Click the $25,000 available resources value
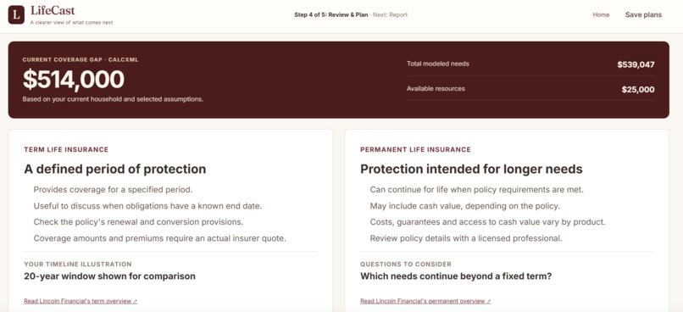The height and width of the screenshot is (312, 683). (638, 90)
